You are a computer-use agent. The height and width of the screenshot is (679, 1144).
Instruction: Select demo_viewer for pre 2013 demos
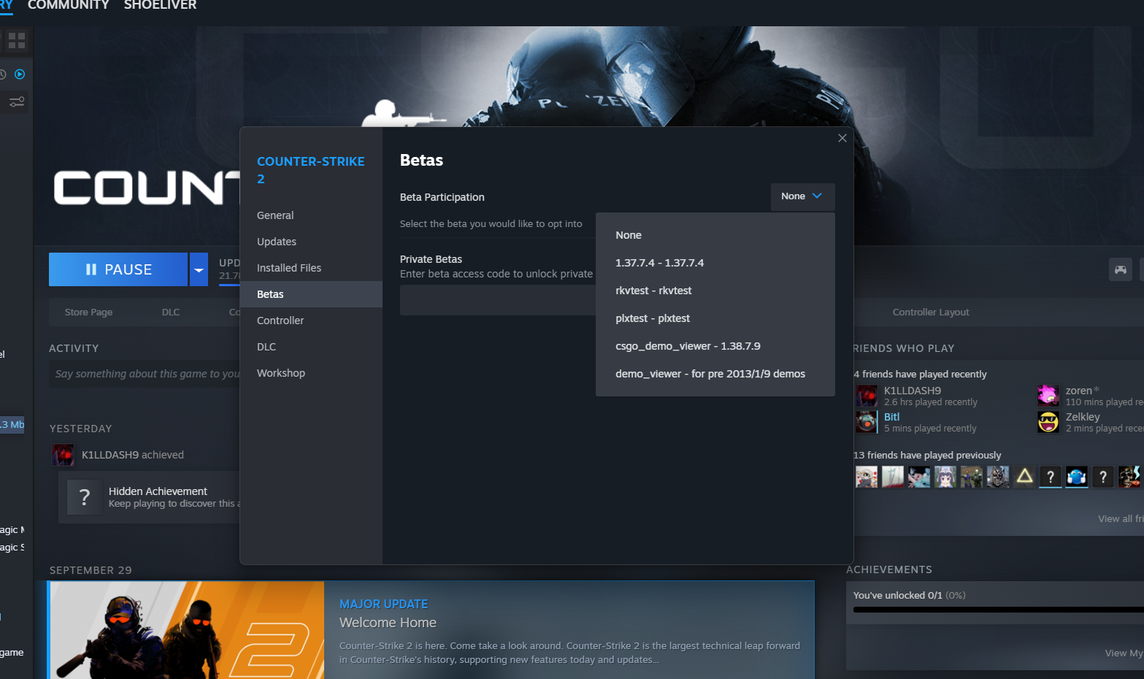coord(715,374)
